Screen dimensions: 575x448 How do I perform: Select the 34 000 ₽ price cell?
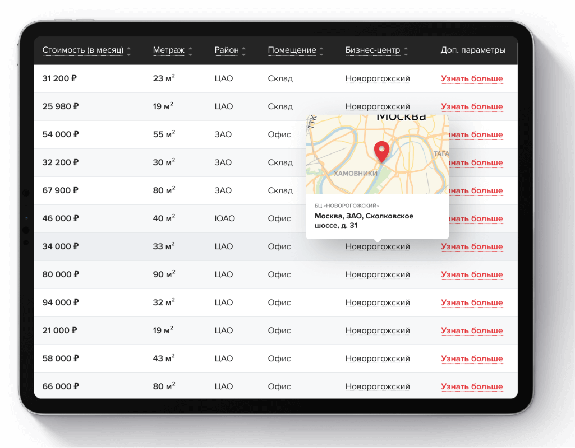[x=61, y=246]
